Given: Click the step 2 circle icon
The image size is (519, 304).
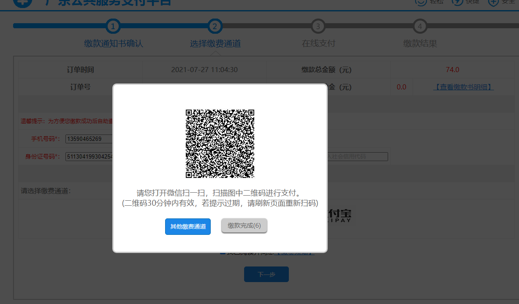Looking at the screenshot, I should pos(215,26).
